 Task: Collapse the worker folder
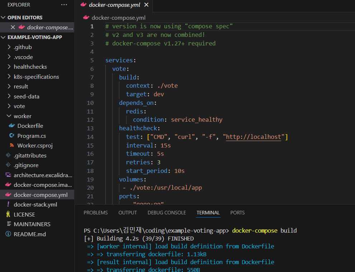point(9,116)
